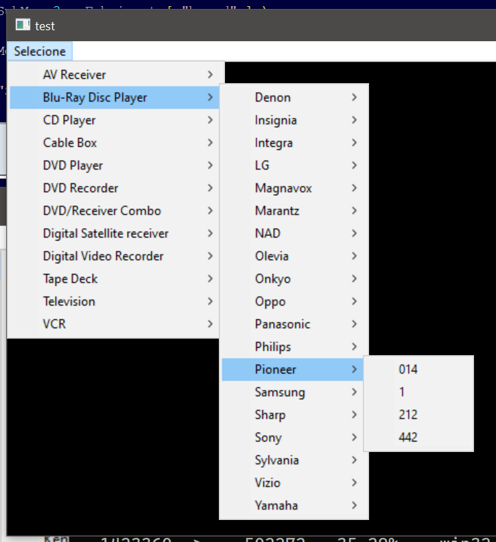This screenshot has height=542, width=496.
Task: Pick Pioneer code 442
Action: tap(418, 438)
